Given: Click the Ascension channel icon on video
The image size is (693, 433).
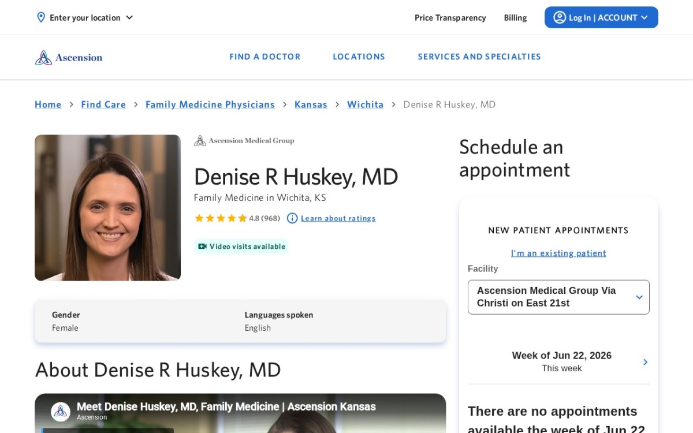Looking at the screenshot, I should 61,412.
